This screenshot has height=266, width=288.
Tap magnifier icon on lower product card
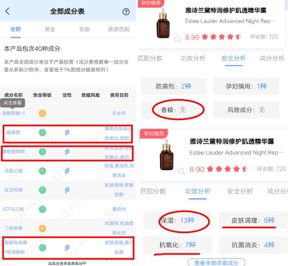182,171
